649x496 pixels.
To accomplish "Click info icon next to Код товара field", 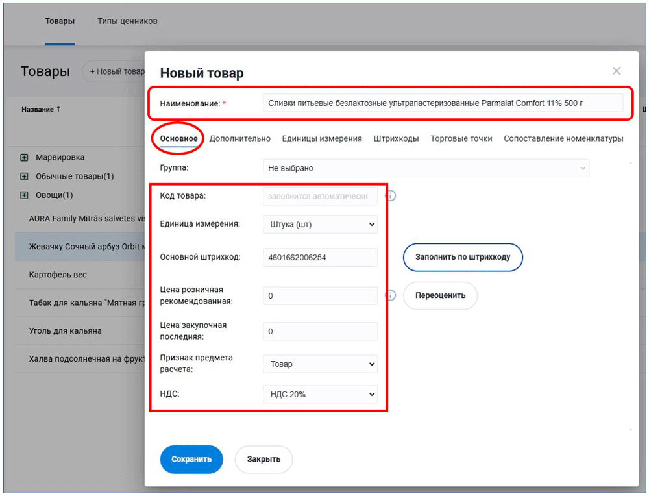I will pos(391,196).
